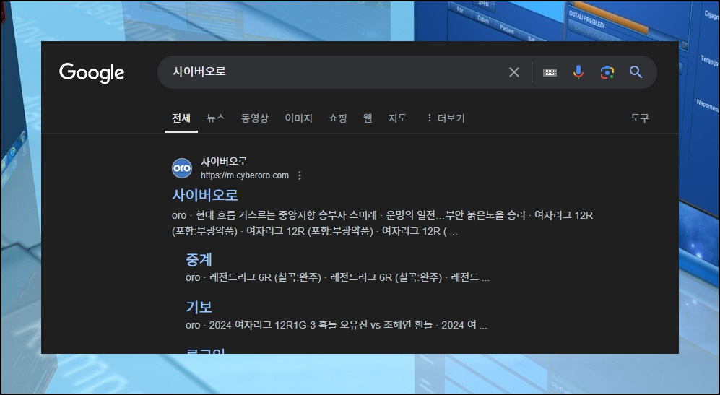The width and height of the screenshot is (720, 395).
Task: Switch to the 뉴스 tab
Action: point(216,118)
